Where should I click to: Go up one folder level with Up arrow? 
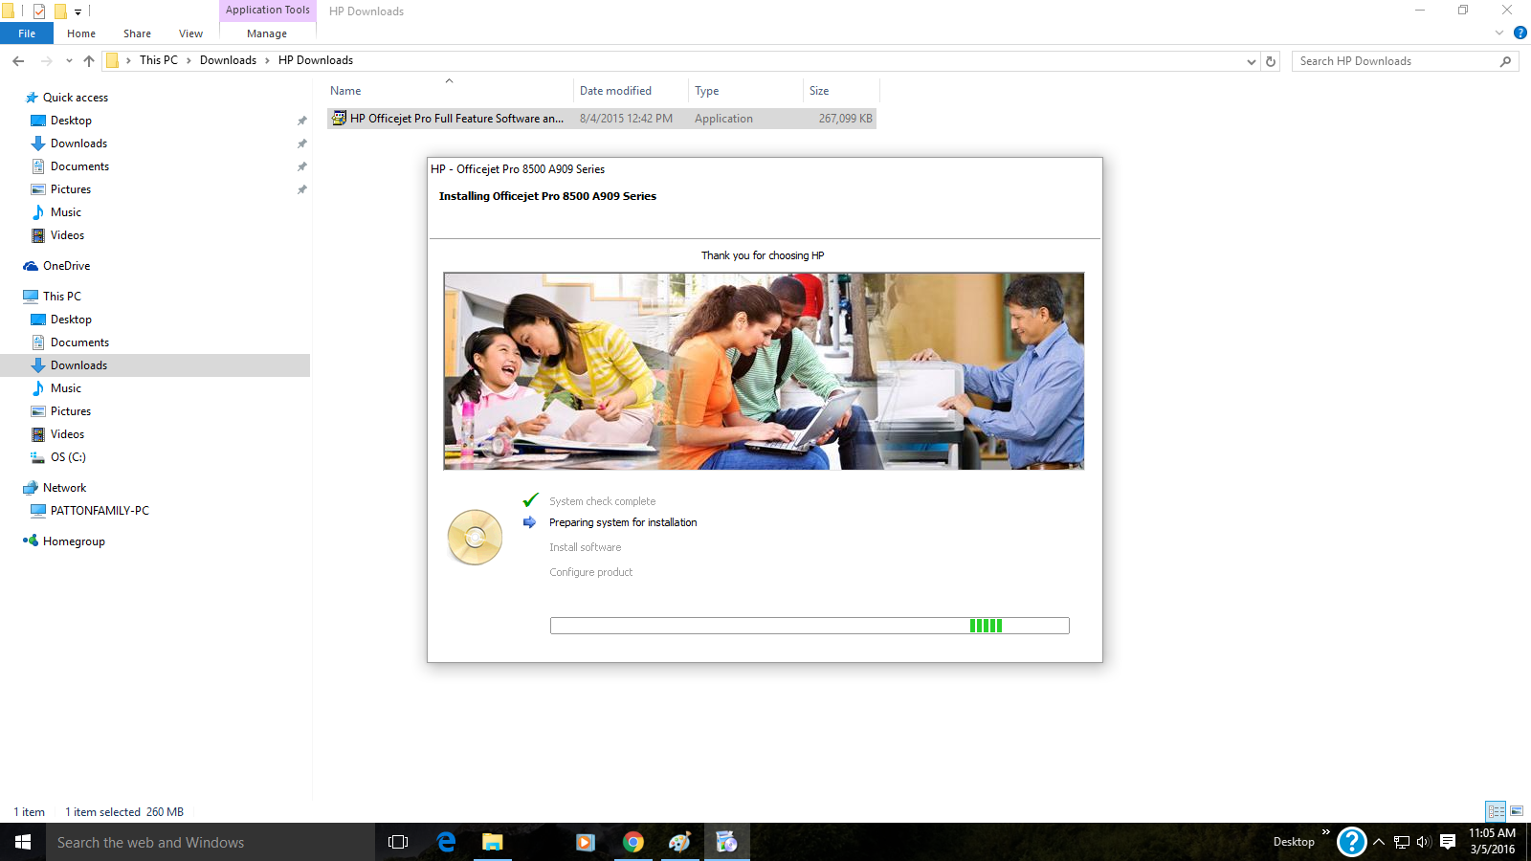tap(89, 61)
